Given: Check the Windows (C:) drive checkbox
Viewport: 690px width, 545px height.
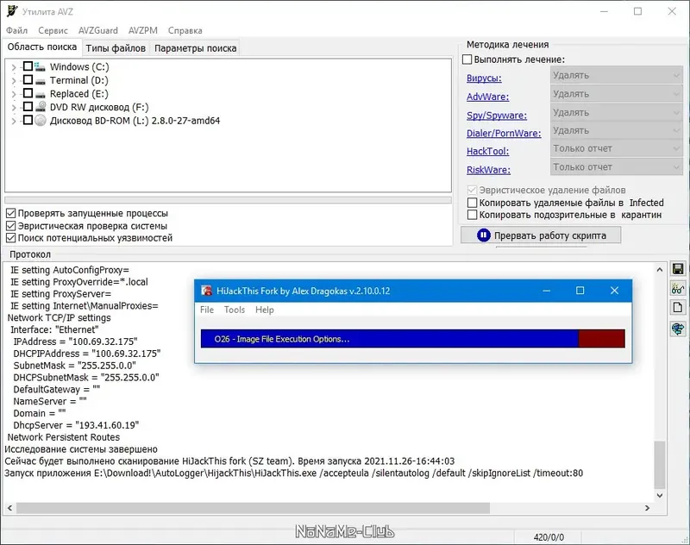Looking at the screenshot, I should point(28,66).
